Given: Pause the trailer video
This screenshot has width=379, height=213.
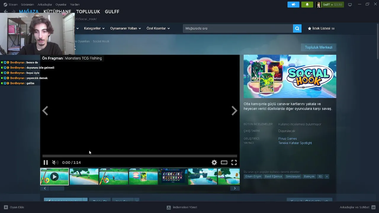Looking at the screenshot, I should tap(46, 162).
